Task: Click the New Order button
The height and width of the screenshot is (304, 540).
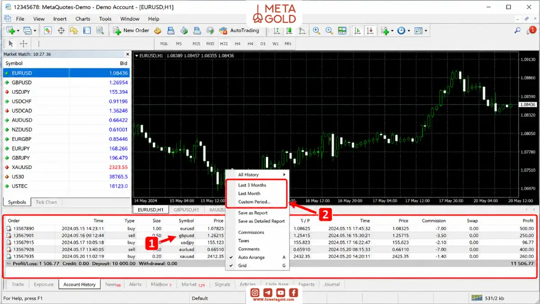Action: tap(131, 31)
